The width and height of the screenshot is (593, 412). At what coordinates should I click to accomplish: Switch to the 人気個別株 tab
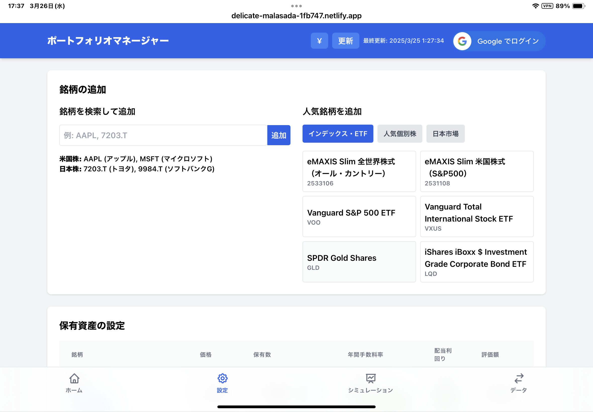pyautogui.click(x=400, y=134)
